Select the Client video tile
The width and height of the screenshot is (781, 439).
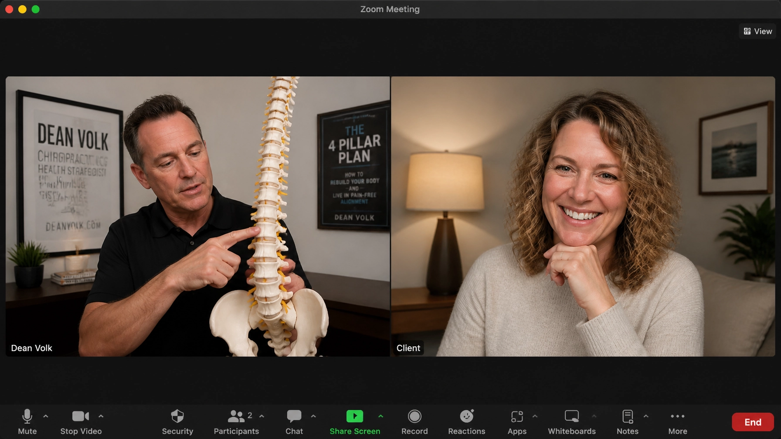(x=583, y=216)
